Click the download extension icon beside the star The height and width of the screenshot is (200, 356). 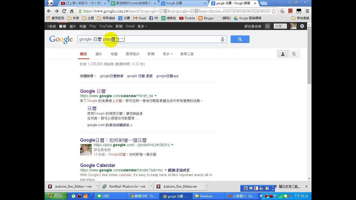pyautogui.click(x=282, y=11)
